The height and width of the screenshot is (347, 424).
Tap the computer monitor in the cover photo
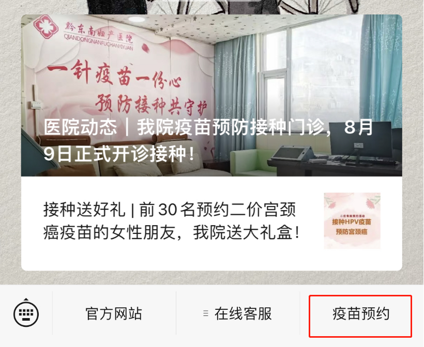pos(361,141)
